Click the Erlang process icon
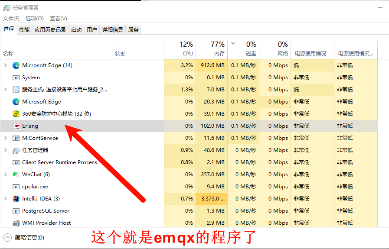389x249 pixels. click(x=16, y=126)
